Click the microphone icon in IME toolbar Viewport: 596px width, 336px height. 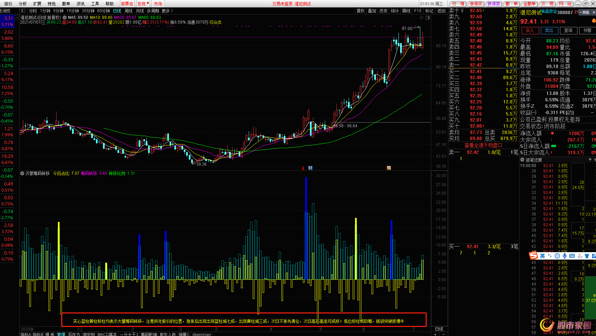pos(564,256)
